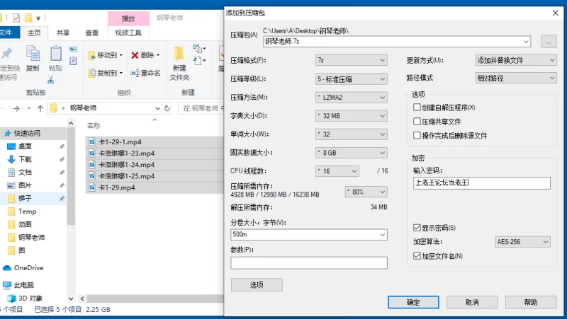The width and height of the screenshot is (567, 319).
Task: Click the Copy icon in Explorer ribbon
Action: pyautogui.click(x=33, y=54)
